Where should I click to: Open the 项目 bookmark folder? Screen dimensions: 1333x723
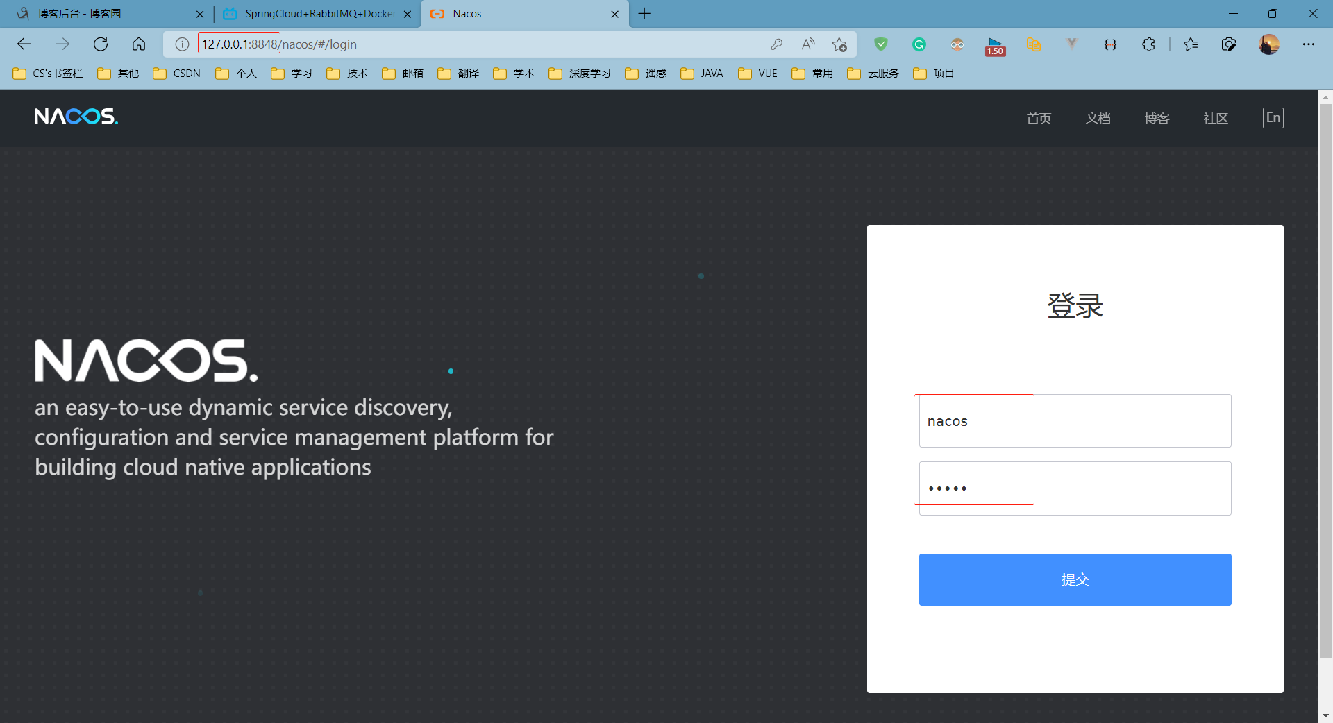click(x=934, y=74)
